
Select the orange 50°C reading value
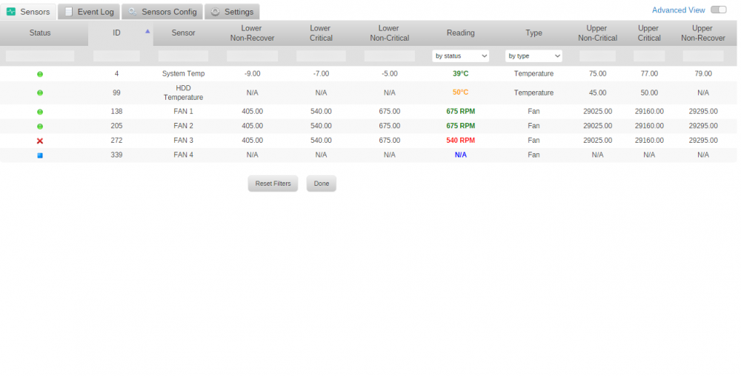[461, 93]
